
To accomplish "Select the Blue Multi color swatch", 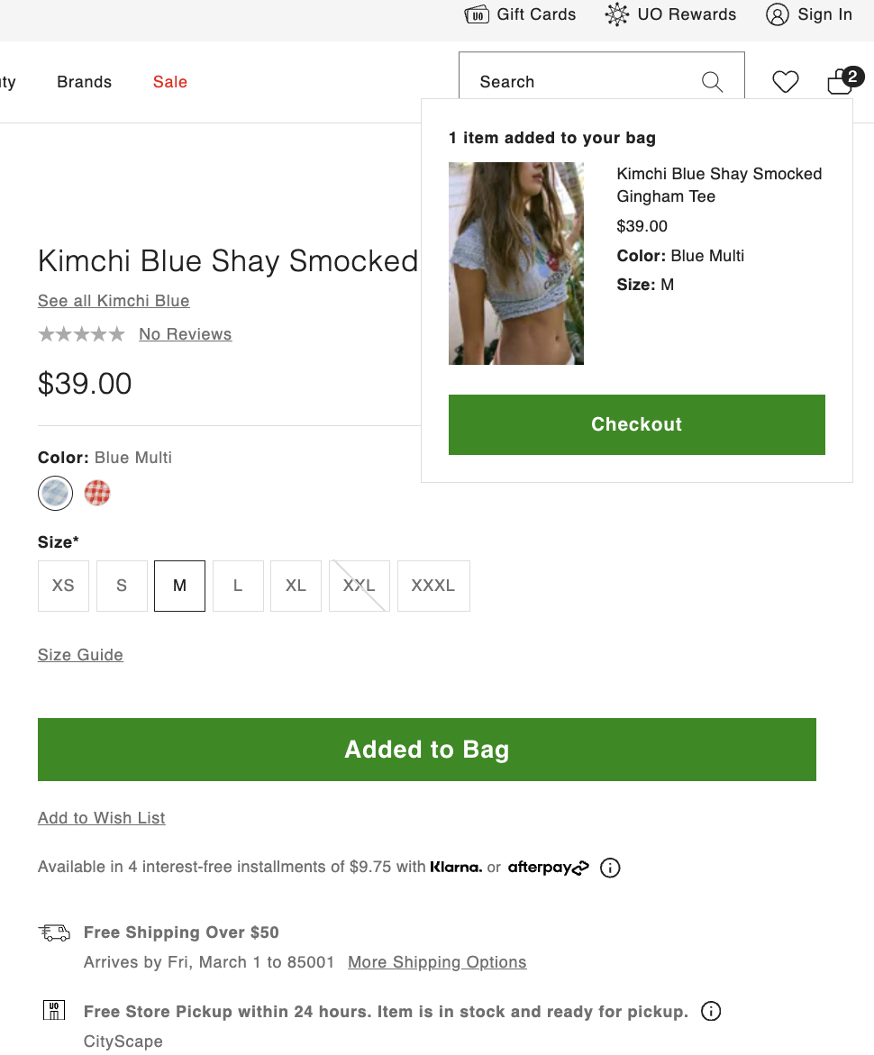I will coord(55,493).
